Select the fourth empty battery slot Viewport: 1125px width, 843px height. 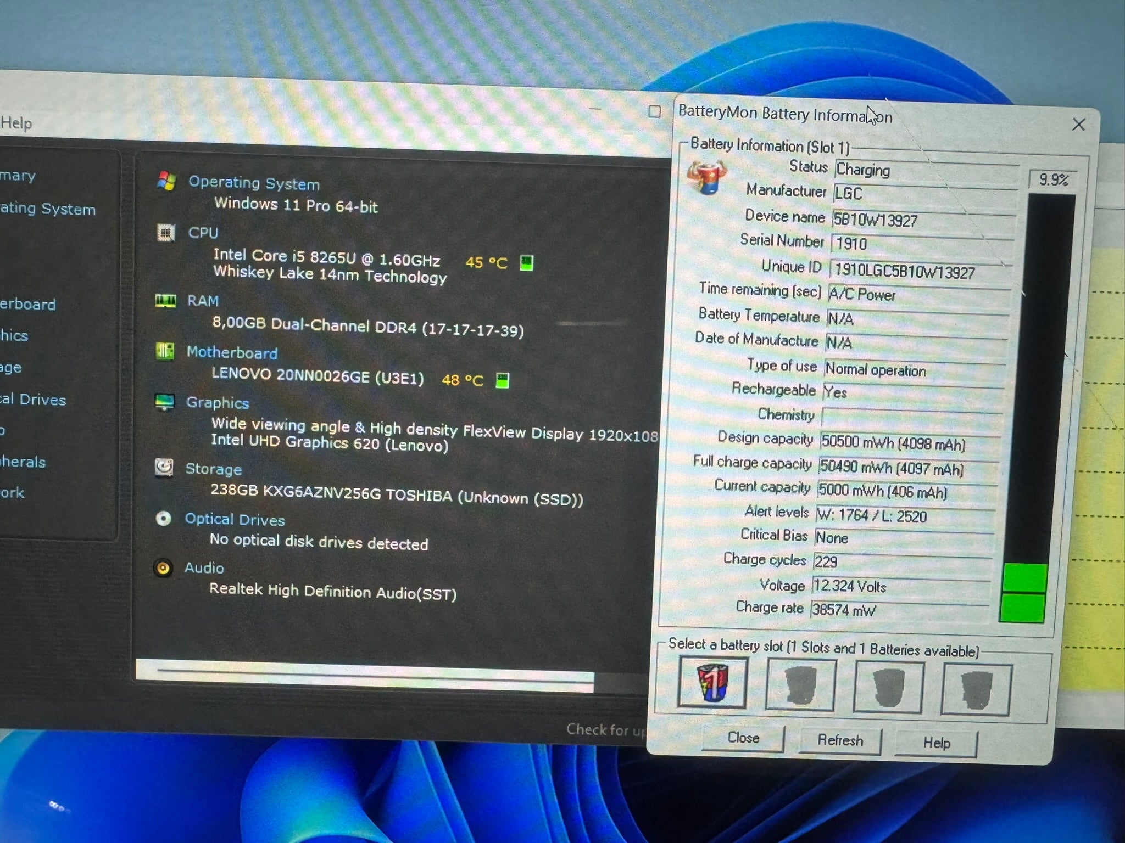(976, 690)
